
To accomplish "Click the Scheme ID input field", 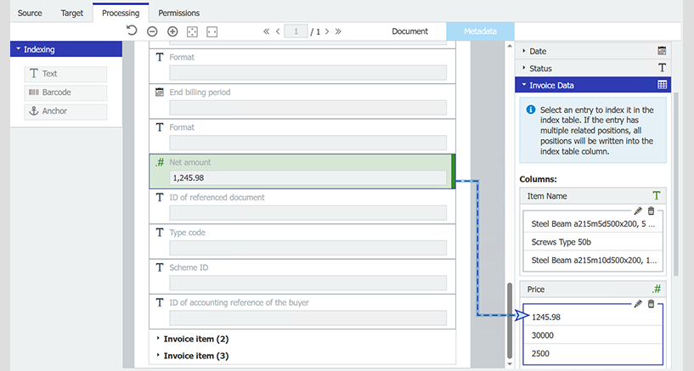I will tap(308, 283).
